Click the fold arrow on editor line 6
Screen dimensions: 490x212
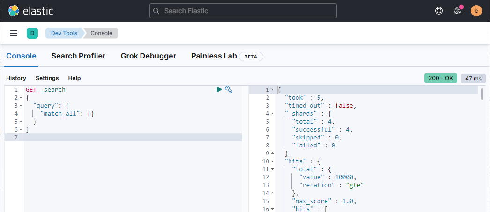(21, 129)
